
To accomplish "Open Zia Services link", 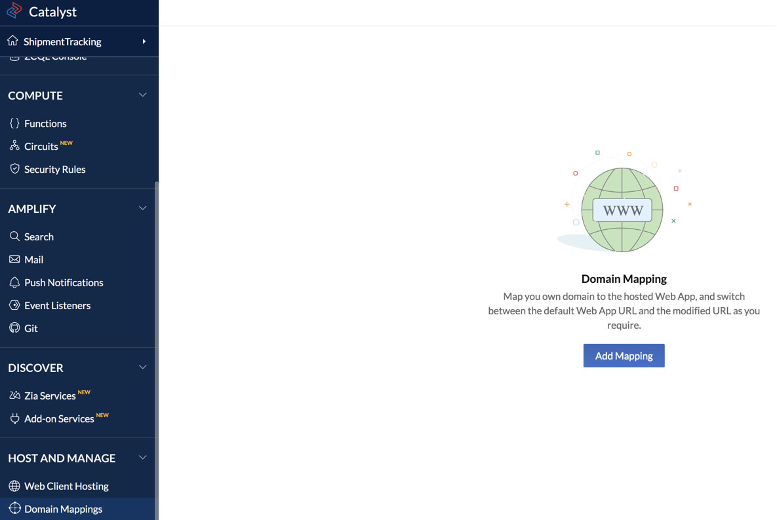I will coord(50,396).
